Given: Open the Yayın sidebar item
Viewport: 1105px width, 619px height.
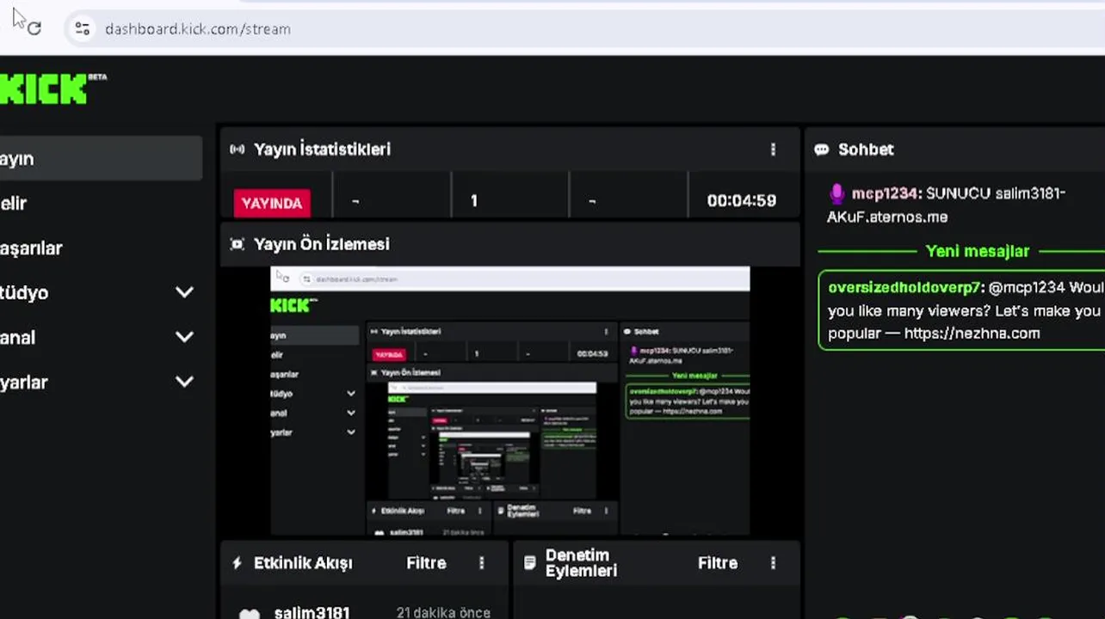Looking at the screenshot, I should (x=101, y=159).
